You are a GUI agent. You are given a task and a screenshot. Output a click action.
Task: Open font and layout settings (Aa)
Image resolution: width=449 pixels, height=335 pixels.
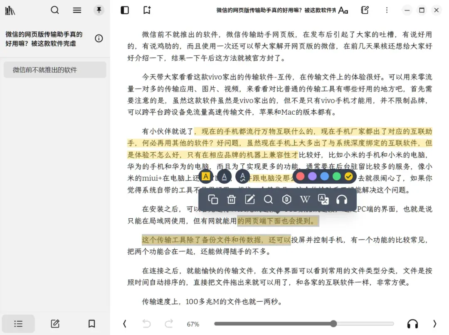pyautogui.click(x=343, y=10)
